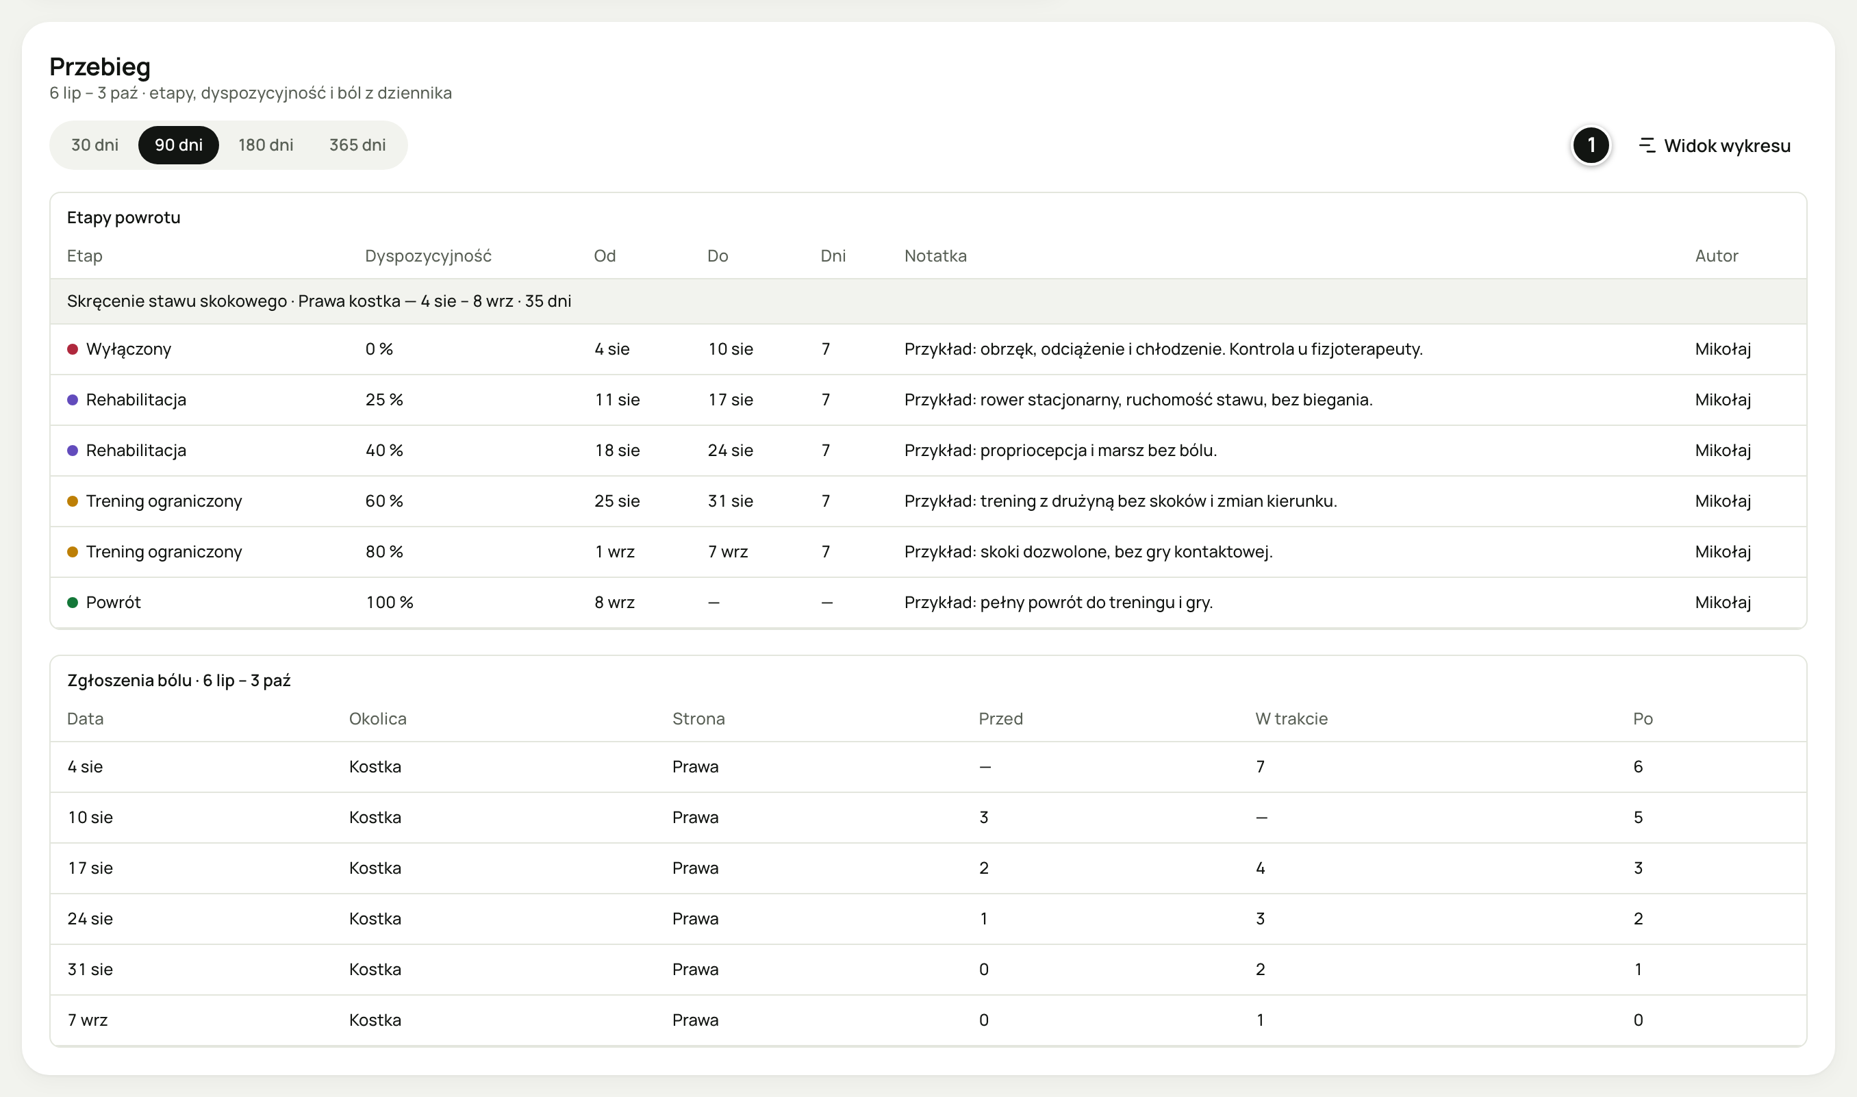1857x1097 pixels.
Task: Click the W trakcie column header
Action: [1291, 718]
